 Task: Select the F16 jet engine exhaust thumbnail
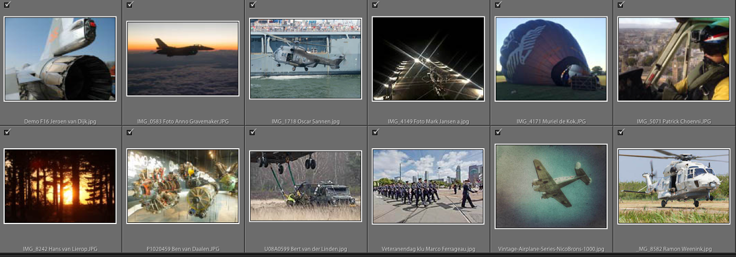point(60,59)
